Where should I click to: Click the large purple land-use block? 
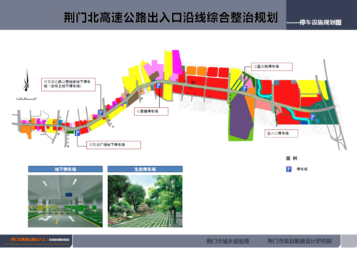coord(241,117)
